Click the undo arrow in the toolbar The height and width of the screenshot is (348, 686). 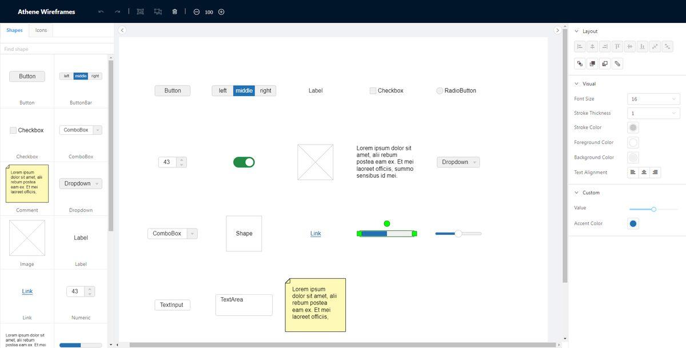(x=101, y=11)
